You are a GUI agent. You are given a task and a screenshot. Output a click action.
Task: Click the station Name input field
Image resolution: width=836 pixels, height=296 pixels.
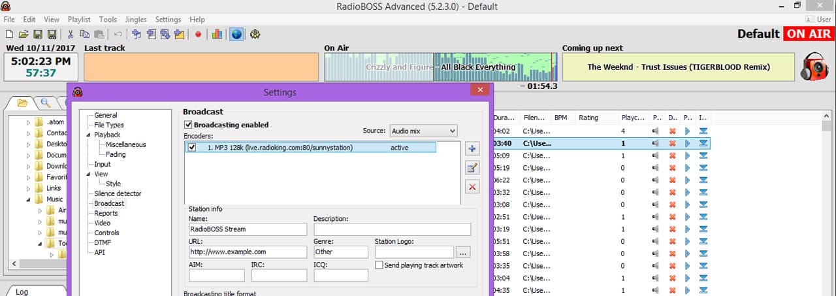pos(247,229)
